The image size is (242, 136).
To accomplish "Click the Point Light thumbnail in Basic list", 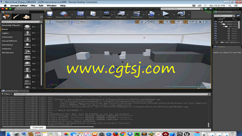I will click(x=28, y=45).
